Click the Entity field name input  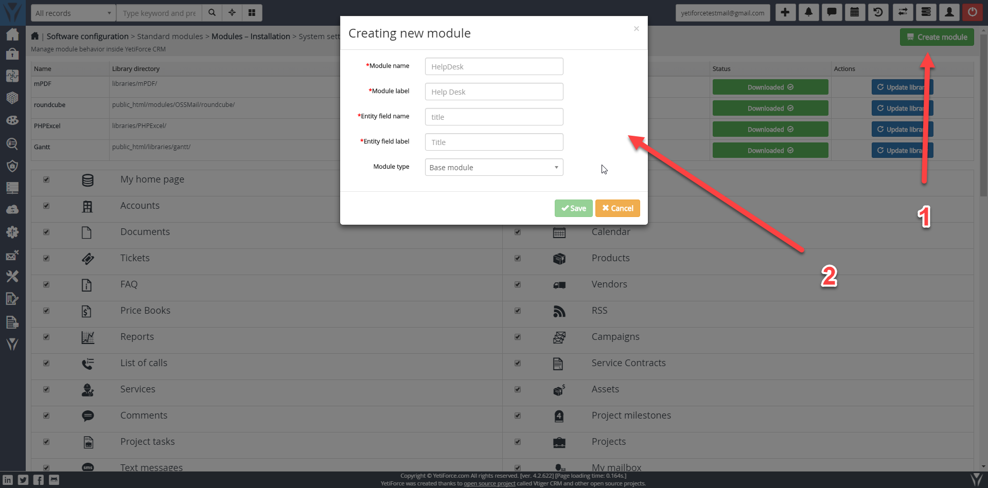click(x=494, y=117)
